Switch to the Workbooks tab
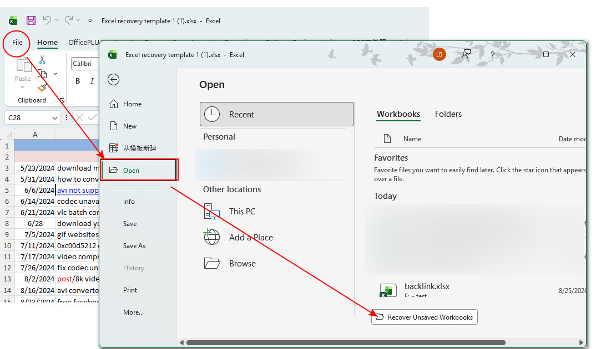 pos(398,114)
